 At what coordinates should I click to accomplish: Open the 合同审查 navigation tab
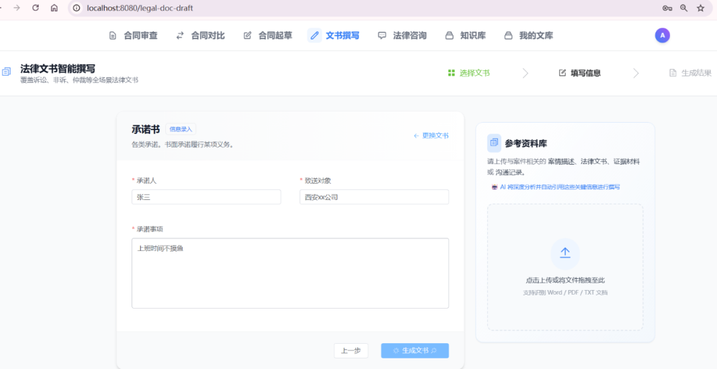pyautogui.click(x=133, y=36)
